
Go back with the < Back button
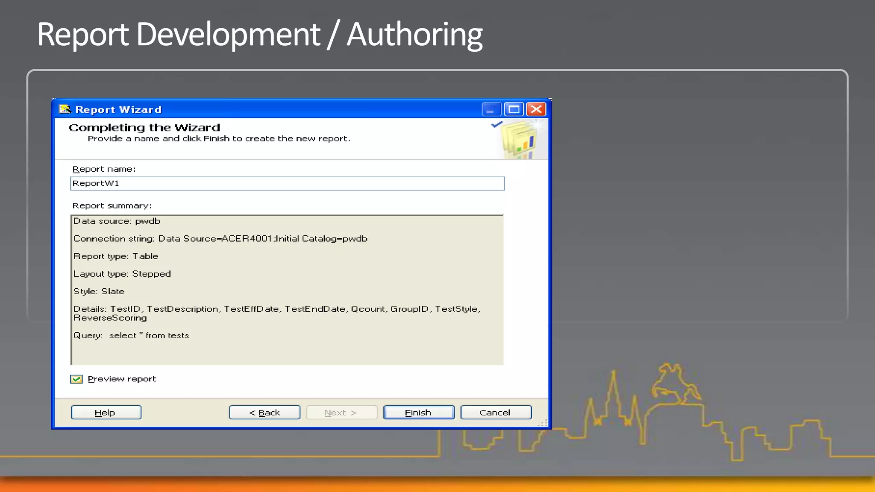pos(265,413)
